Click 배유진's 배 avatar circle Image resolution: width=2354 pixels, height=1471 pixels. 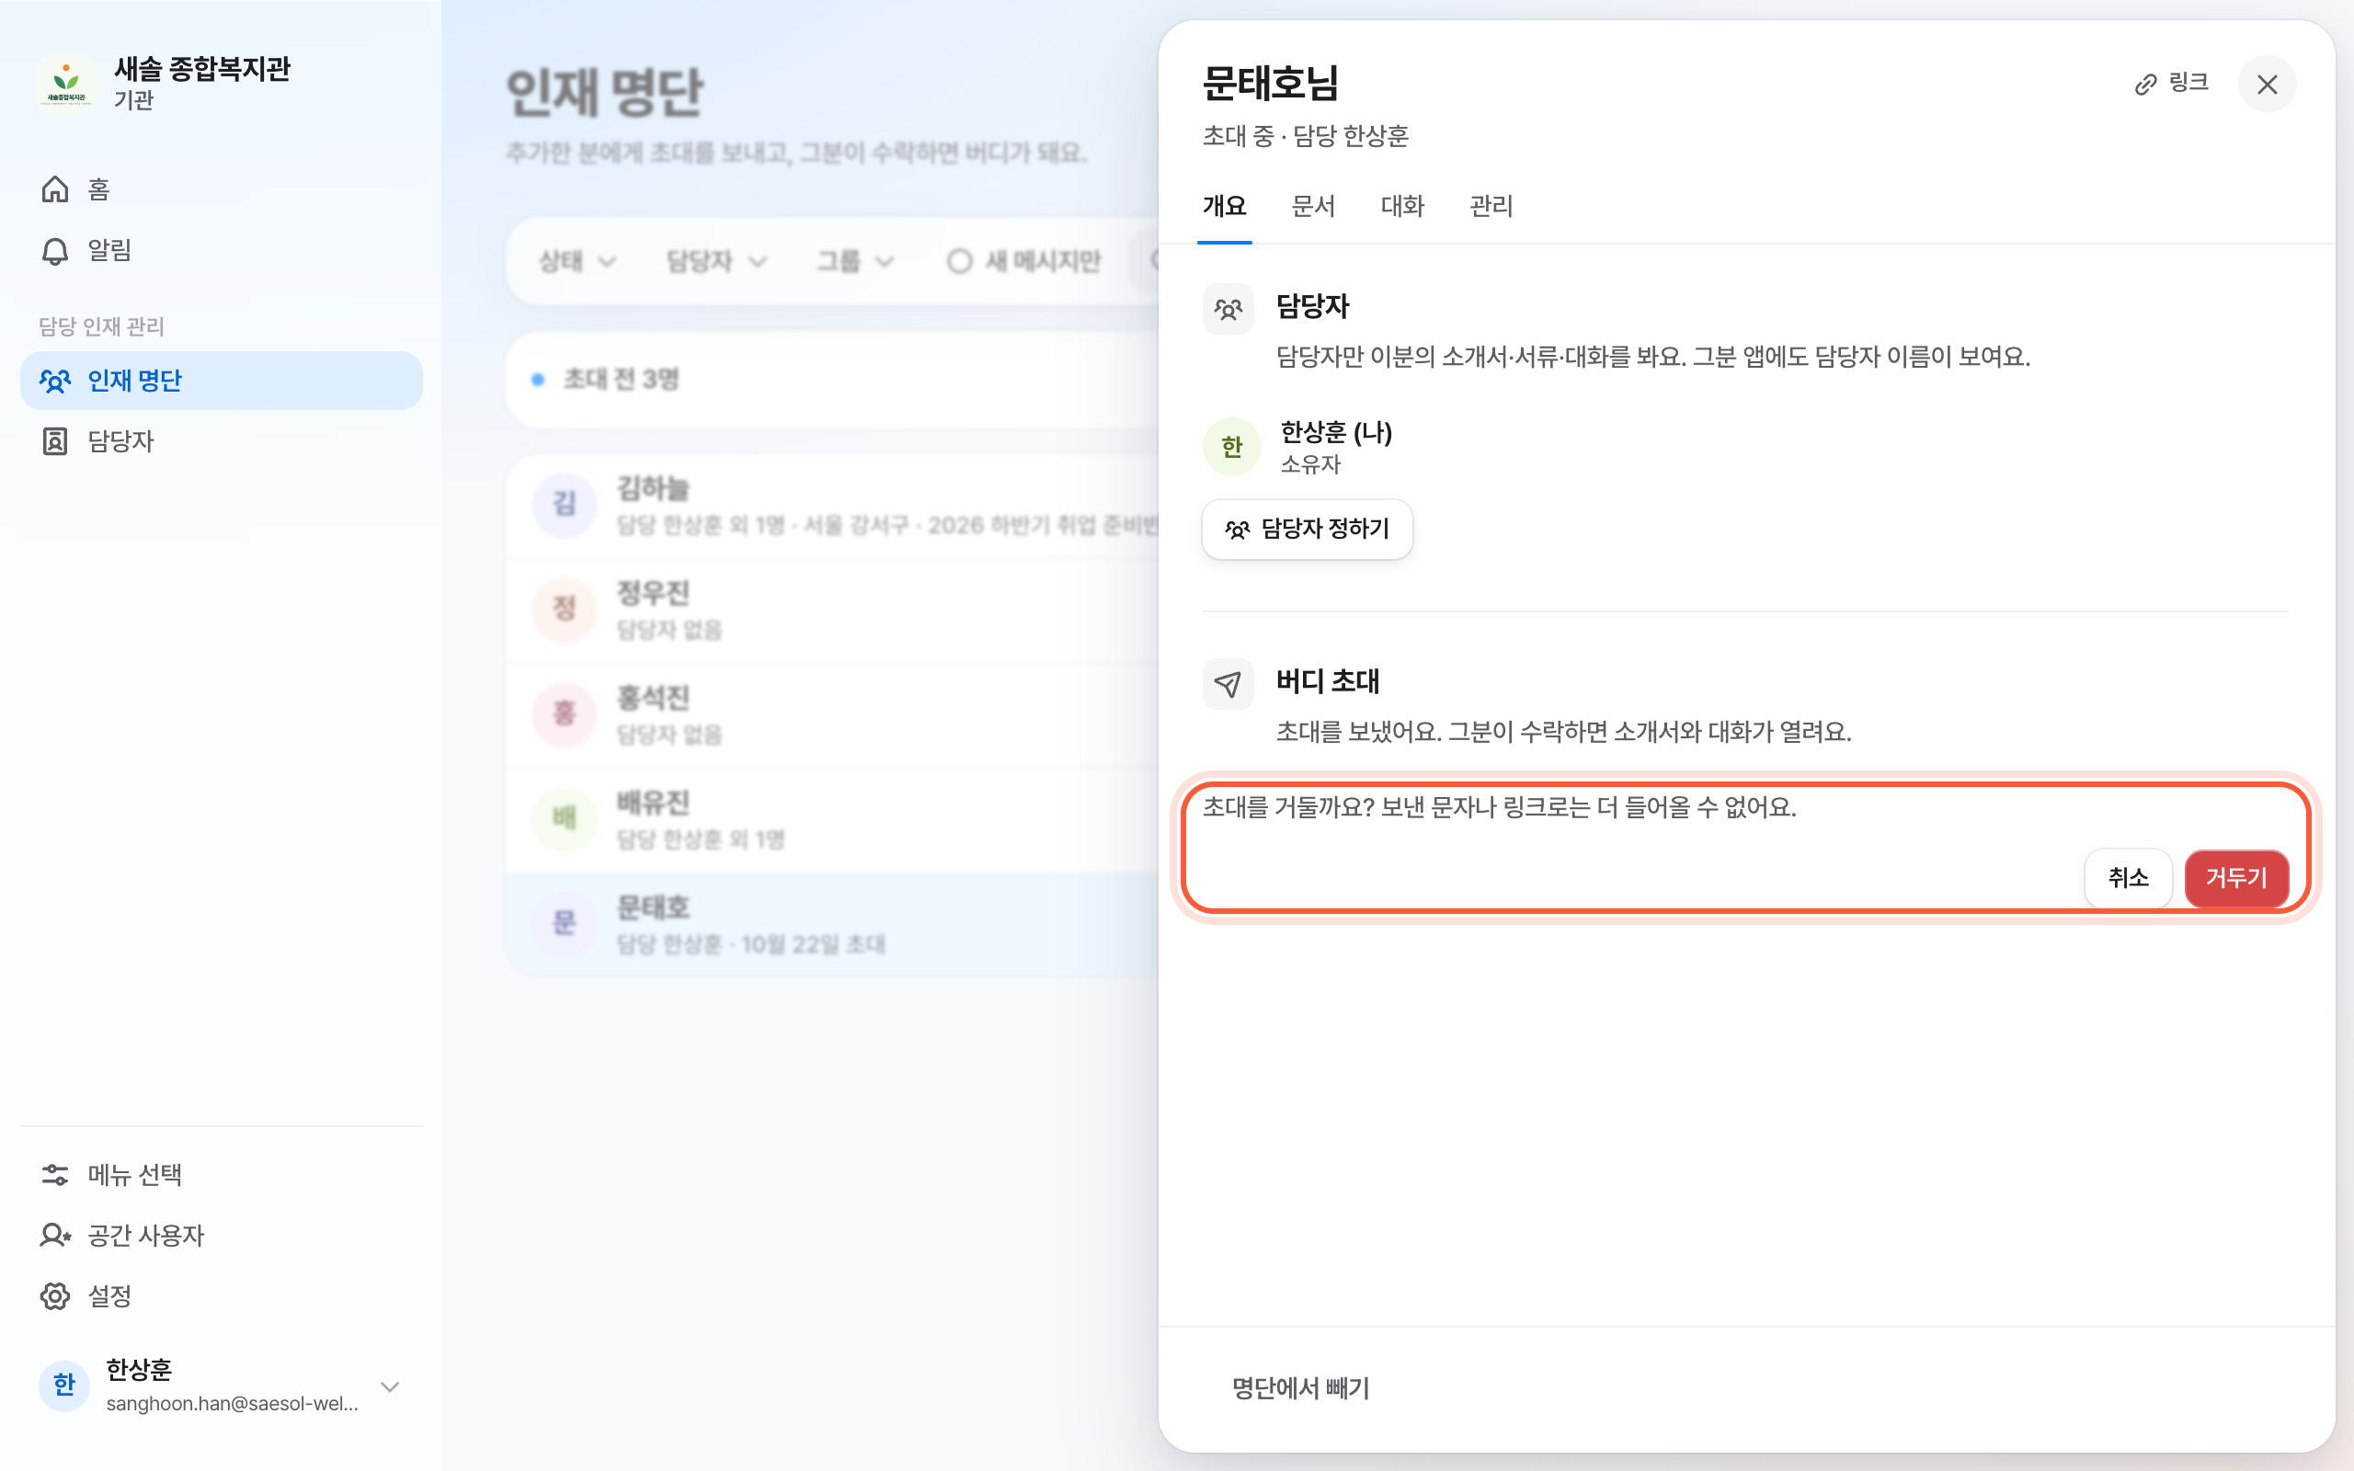[x=565, y=818]
